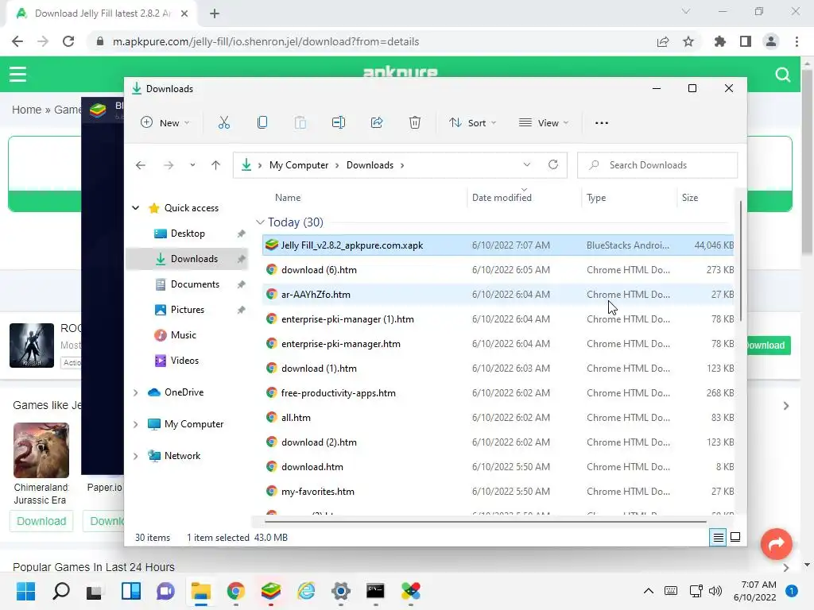Open address bar history dropdown chevron
Viewport: 814px width, 610px height.
click(x=527, y=165)
